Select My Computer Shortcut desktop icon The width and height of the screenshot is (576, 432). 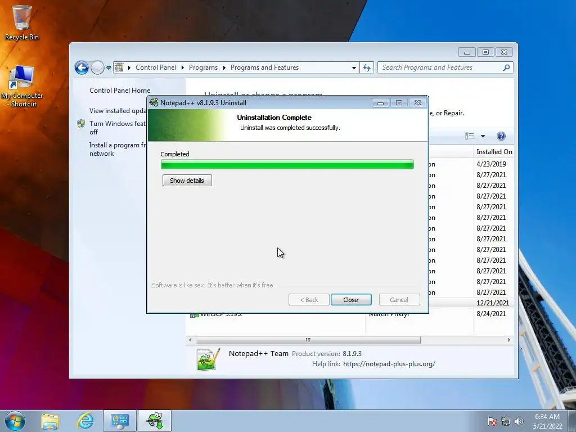coord(22,86)
